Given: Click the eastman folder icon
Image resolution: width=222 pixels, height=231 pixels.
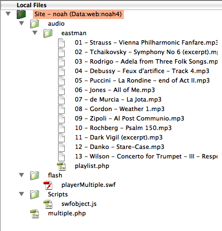Looking at the screenshot, I should coord(48,33).
